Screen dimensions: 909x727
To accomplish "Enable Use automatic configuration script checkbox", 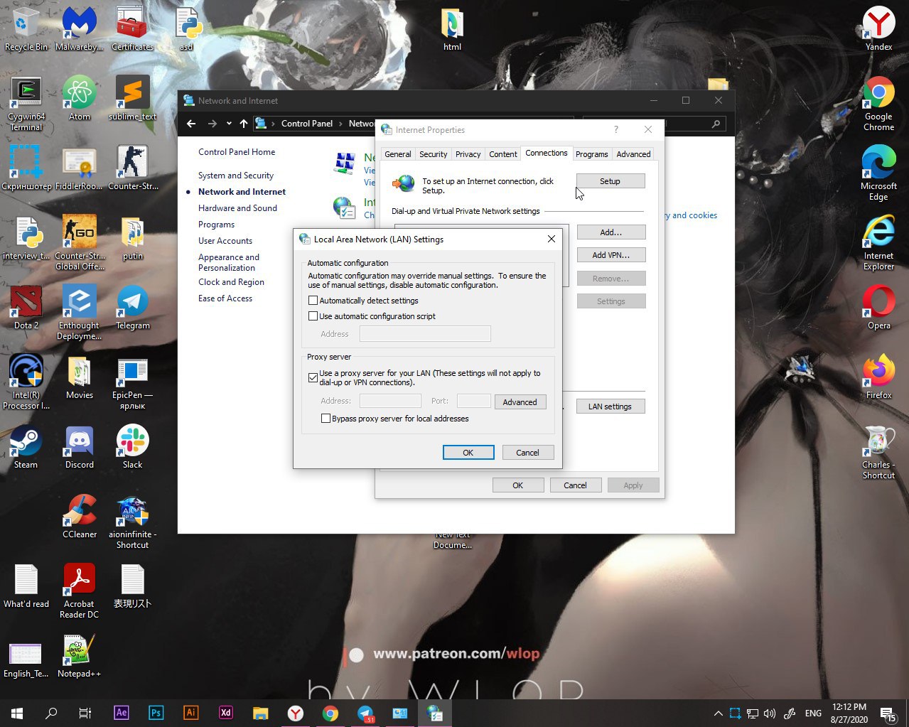I will [x=313, y=316].
